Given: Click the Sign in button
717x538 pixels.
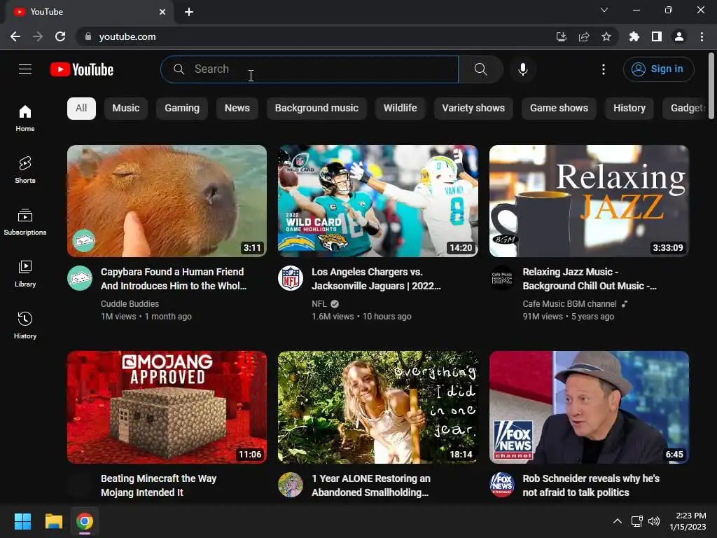Looking at the screenshot, I should (658, 69).
